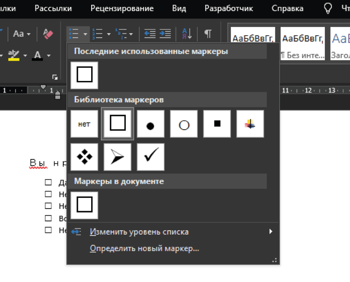Select the colored plus picture bullet
The width and height of the screenshot is (350, 282).
250,124
